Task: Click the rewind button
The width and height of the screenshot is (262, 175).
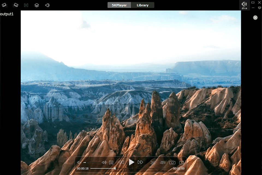Action: click(121, 162)
